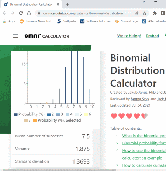
Task: Rate with the fifth half-filled heart
Action: [144, 116]
